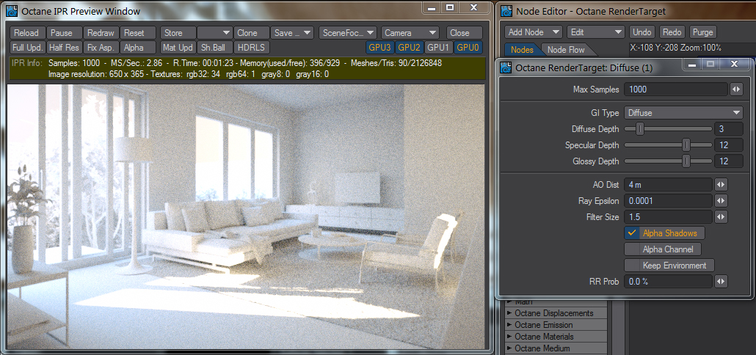Click the Store button
The width and height of the screenshot is (756, 355).
(178, 33)
